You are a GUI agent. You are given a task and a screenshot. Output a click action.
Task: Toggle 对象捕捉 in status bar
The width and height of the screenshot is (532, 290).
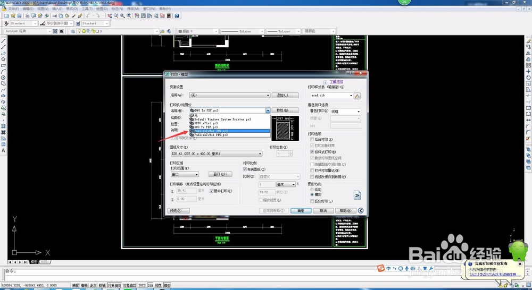click(x=114, y=286)
